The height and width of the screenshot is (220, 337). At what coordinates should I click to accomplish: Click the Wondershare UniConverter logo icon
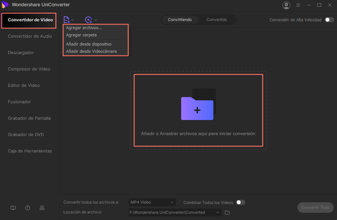coord(5,5)
